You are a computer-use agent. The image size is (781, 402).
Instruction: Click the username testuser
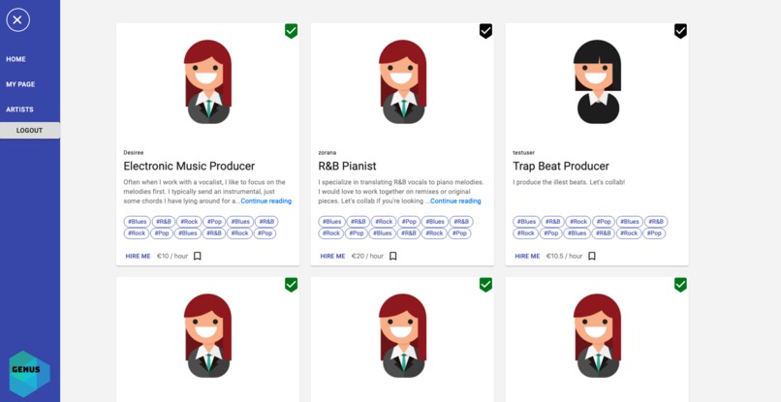[x=524, y=153]
